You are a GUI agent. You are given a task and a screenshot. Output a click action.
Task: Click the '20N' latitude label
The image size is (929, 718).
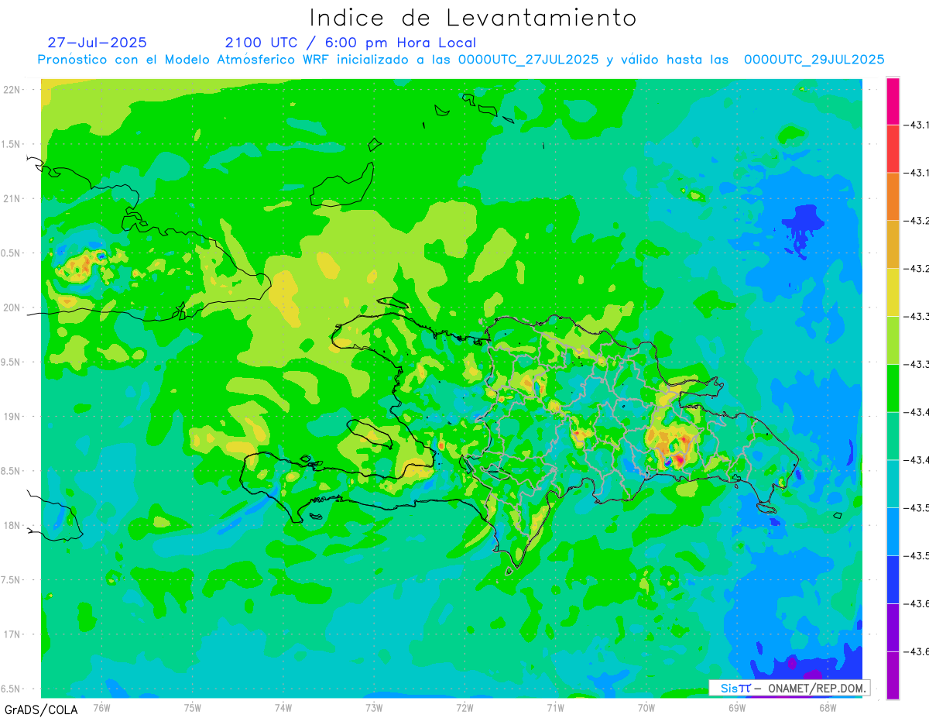coord(12,307)
